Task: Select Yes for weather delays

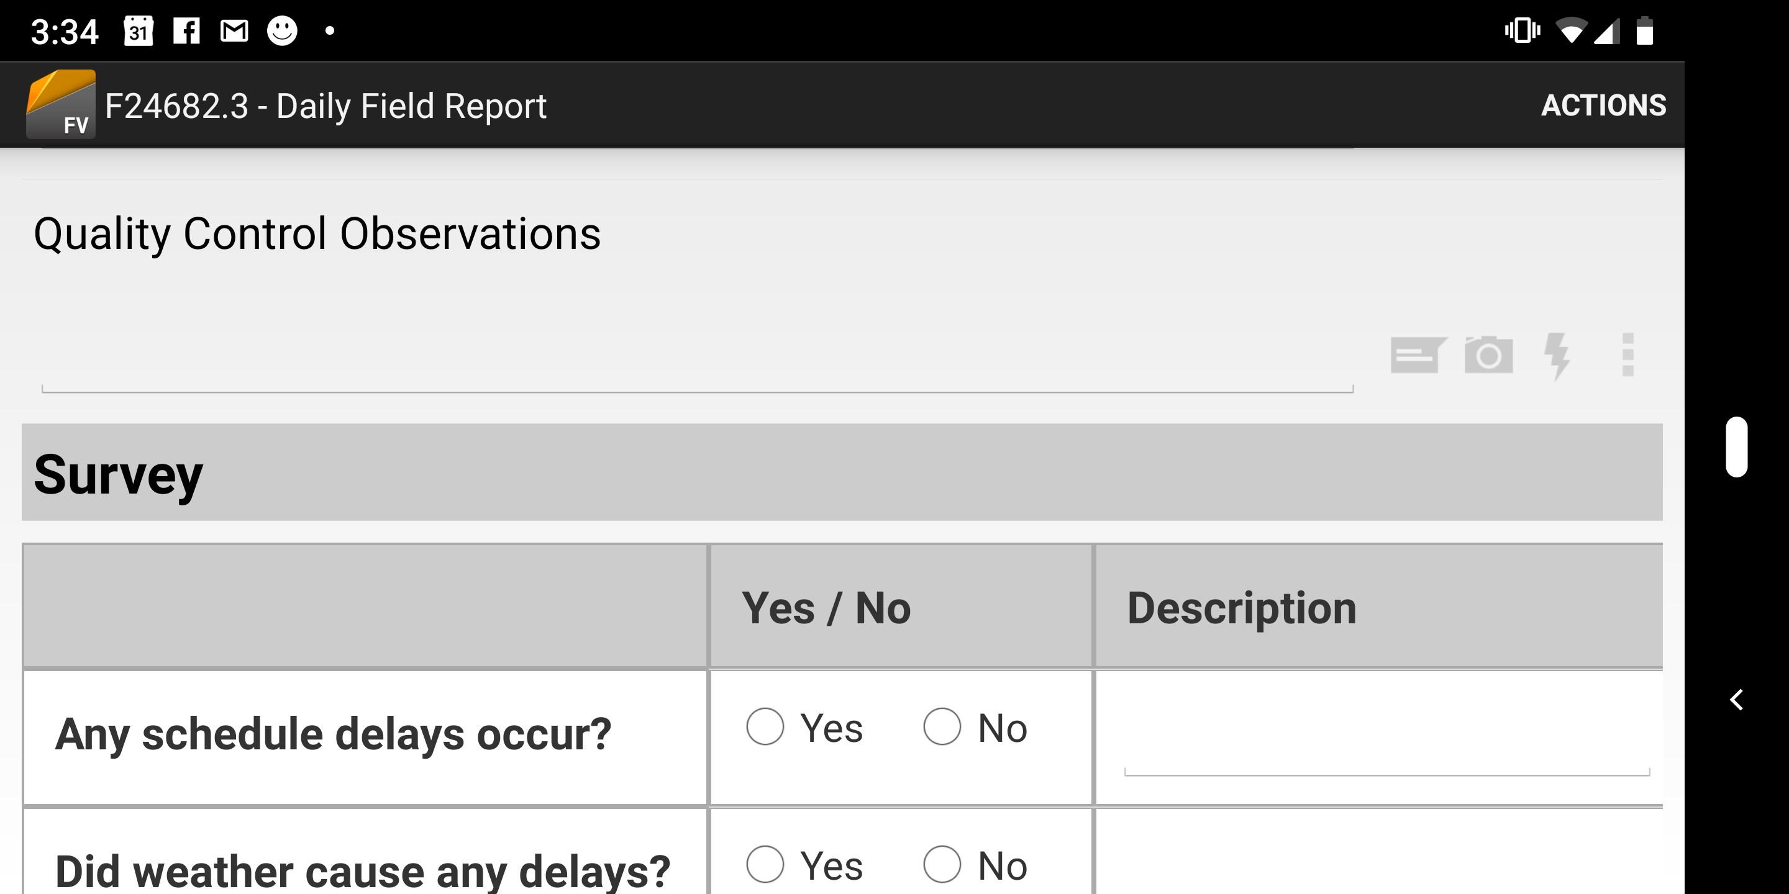Action: coord(765,864)
